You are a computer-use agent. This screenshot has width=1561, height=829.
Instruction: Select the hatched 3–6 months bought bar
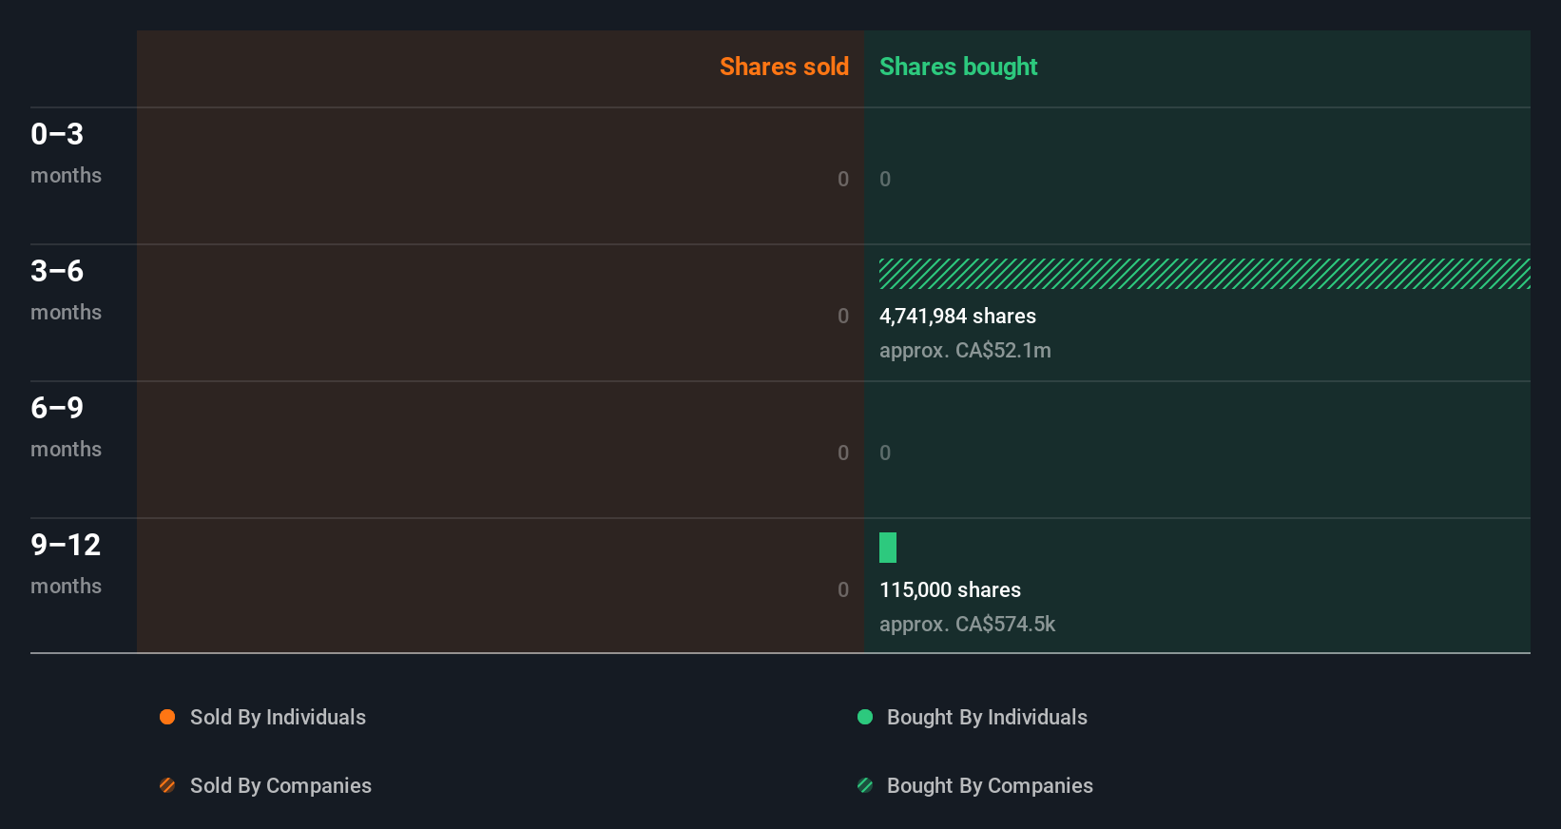point(1204,274)
